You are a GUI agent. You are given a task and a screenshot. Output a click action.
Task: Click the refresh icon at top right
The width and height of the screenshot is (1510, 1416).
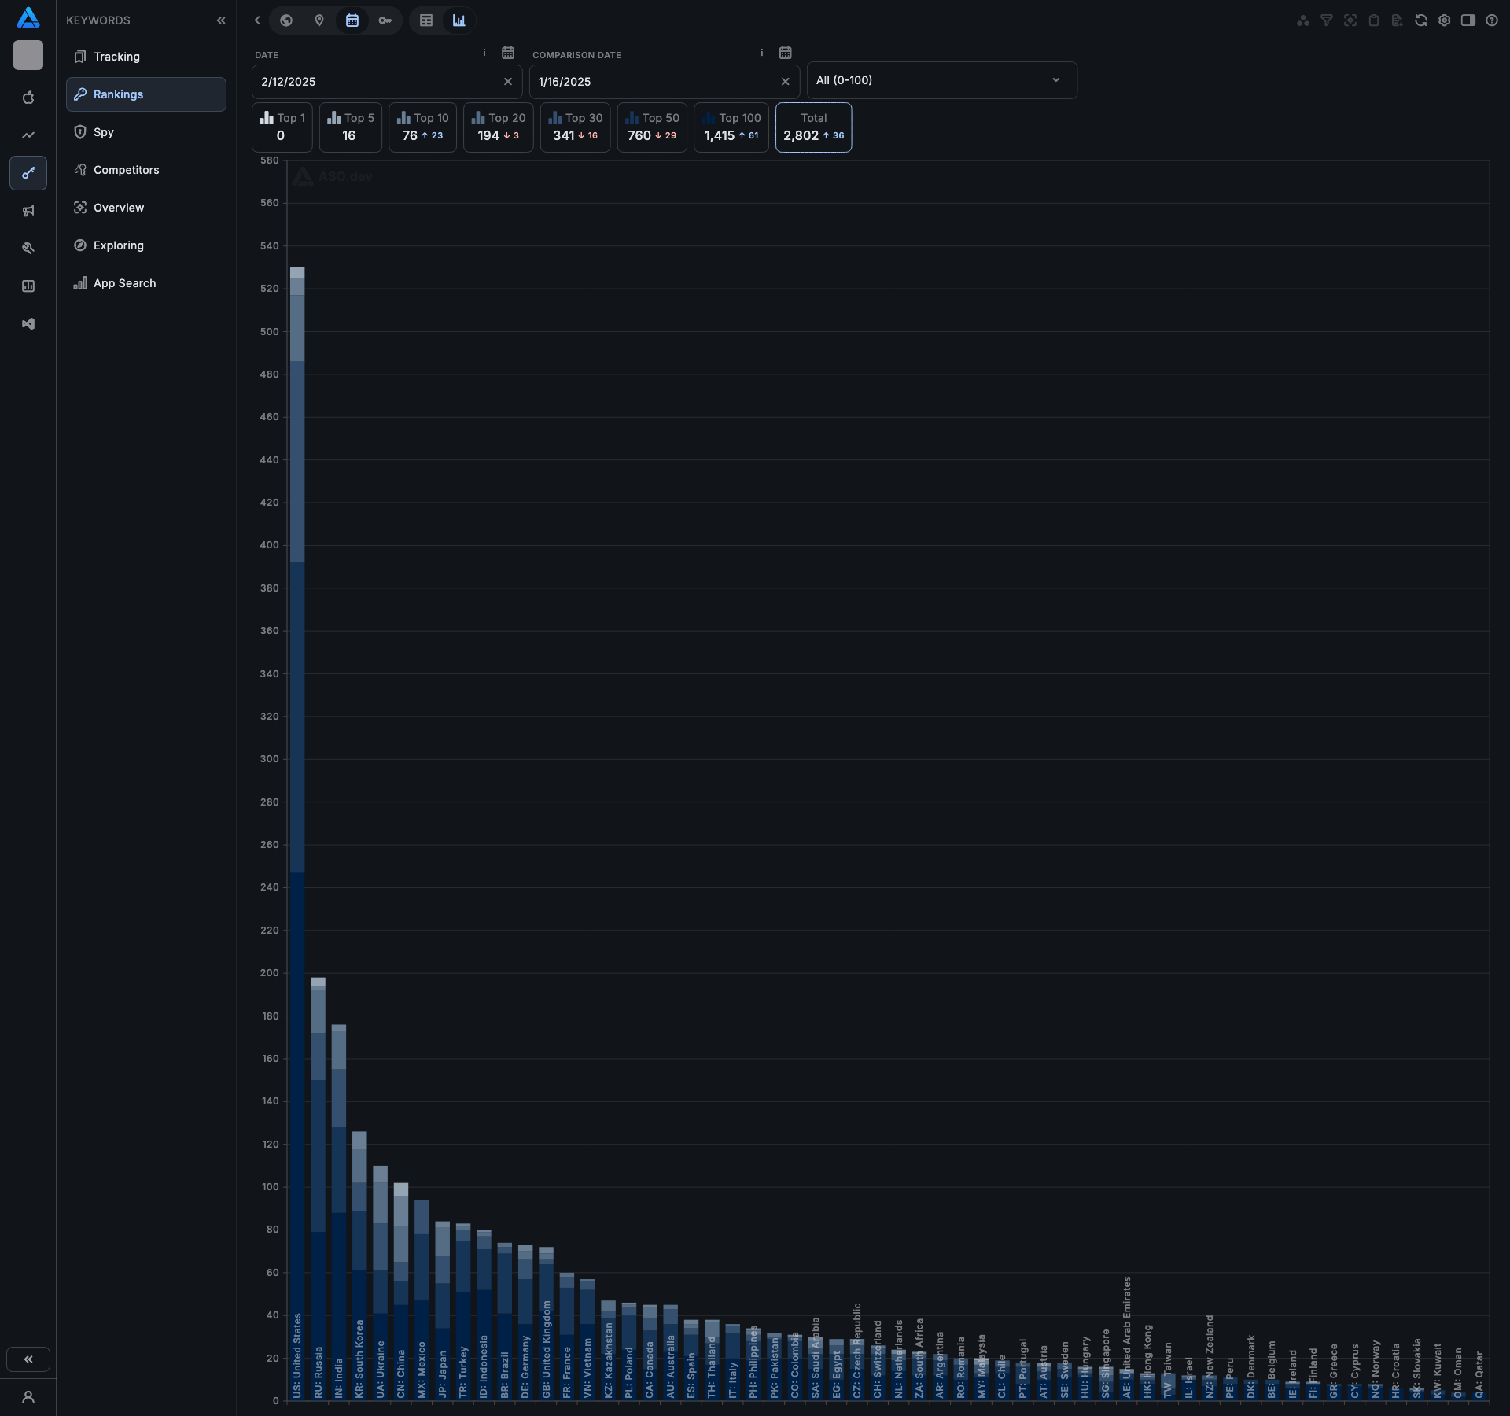(x=1420, y=20)
